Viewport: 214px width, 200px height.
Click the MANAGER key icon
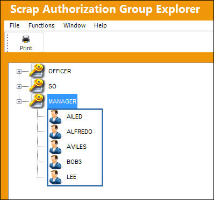tap(37, 101)
